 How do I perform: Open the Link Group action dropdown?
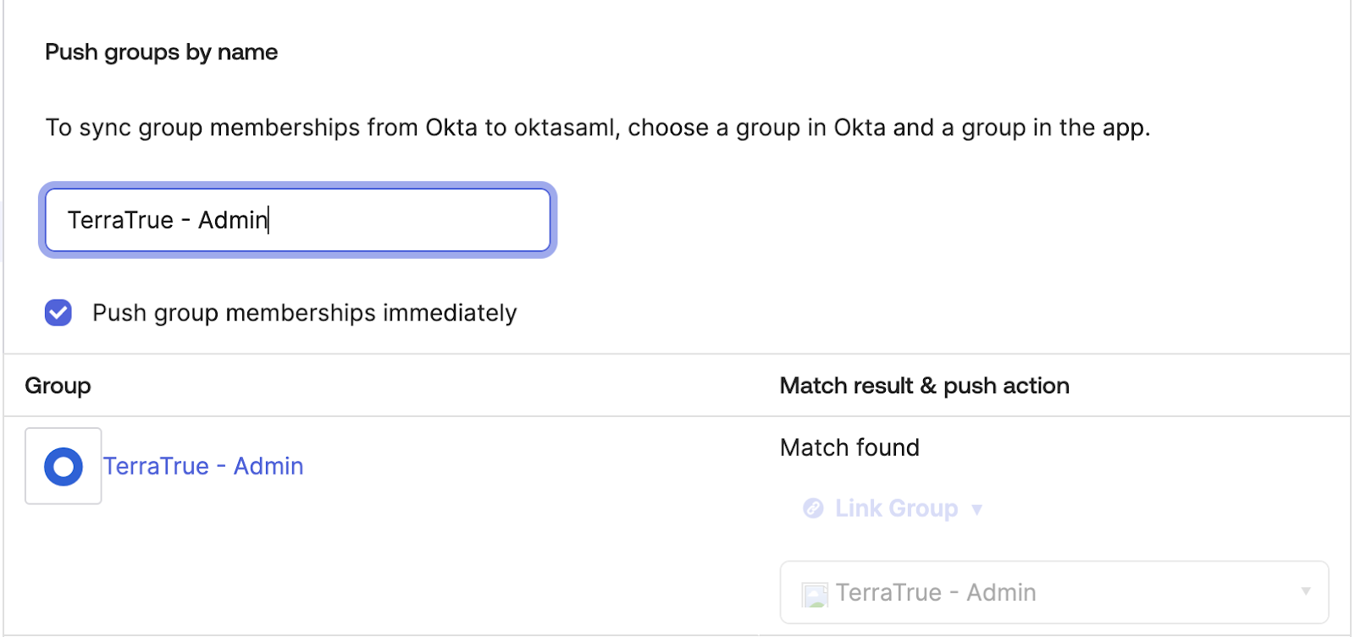(893, 508)
